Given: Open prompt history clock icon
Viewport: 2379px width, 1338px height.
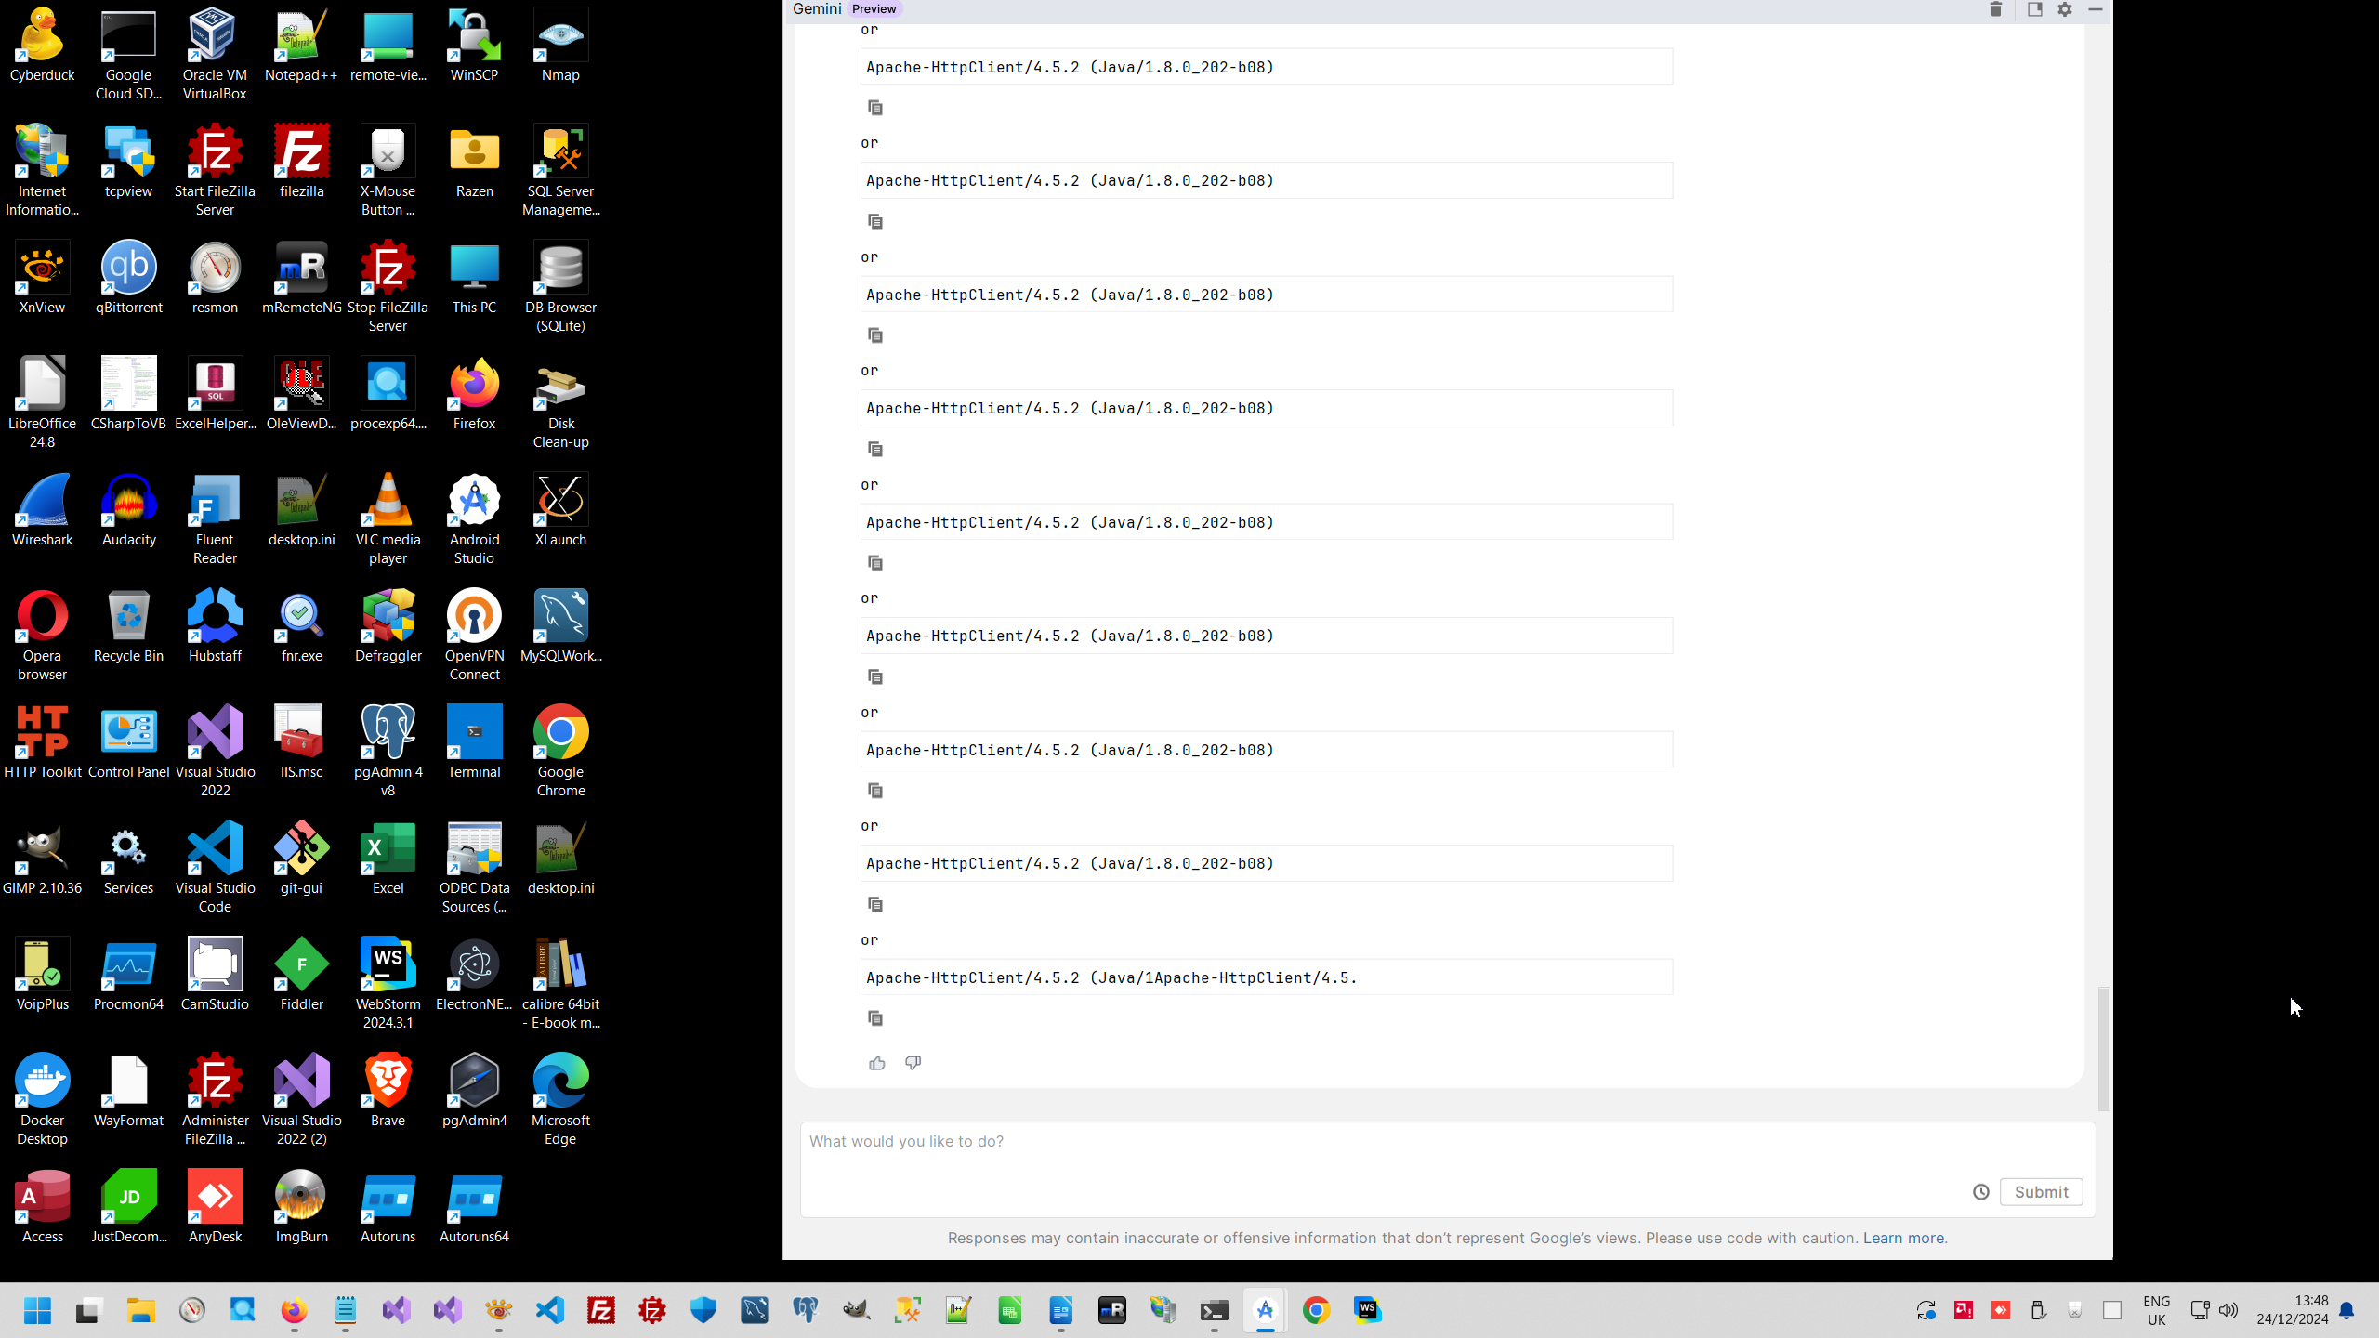Looking at the screenshot, I should click(x=1980, y=1192).
